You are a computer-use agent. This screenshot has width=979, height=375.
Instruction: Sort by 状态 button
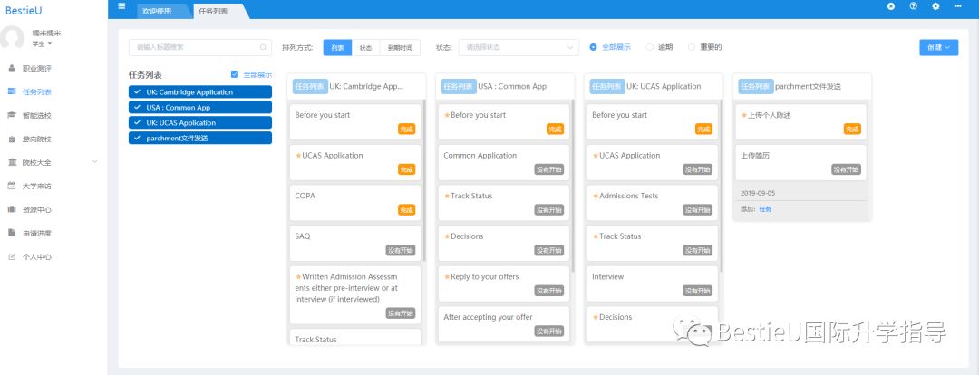366,47
